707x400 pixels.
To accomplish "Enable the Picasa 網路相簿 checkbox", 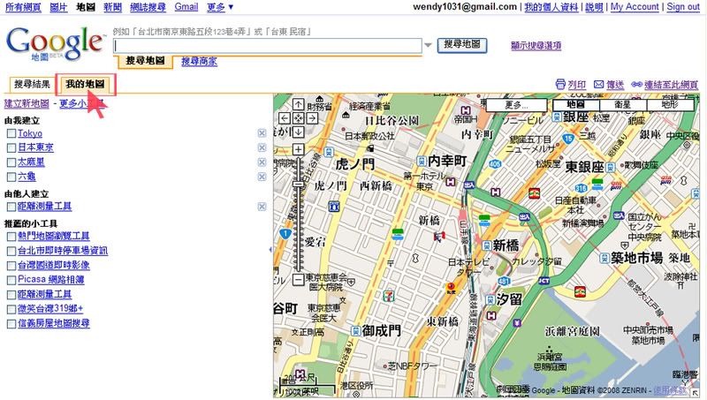I will 11,279.
